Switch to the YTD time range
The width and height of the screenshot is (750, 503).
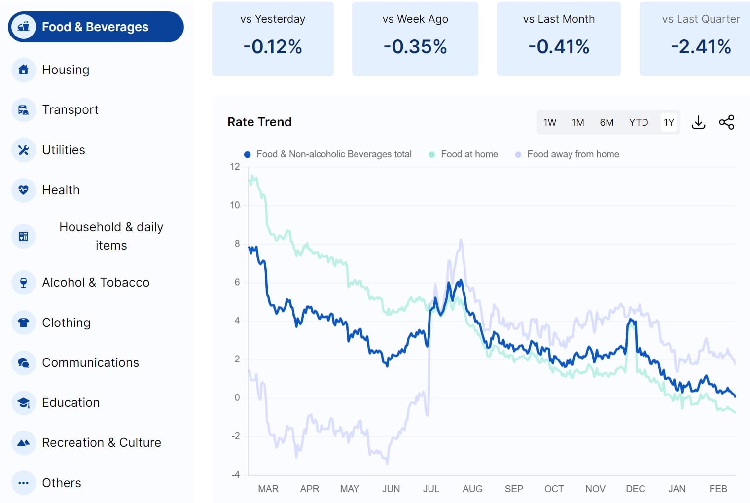[x=639, y=122]
